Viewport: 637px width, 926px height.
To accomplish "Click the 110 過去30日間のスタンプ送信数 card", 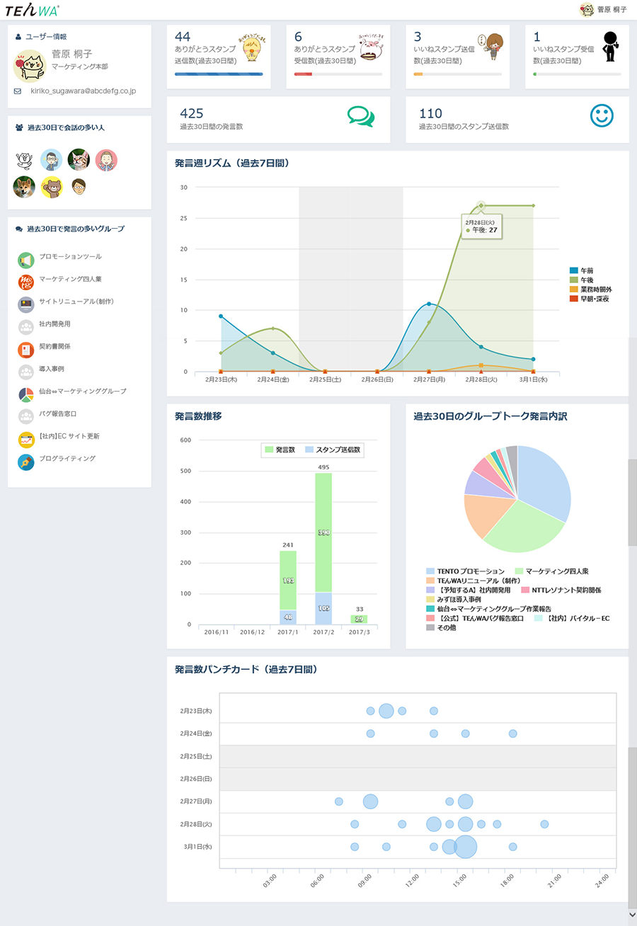I will [517, 120].
